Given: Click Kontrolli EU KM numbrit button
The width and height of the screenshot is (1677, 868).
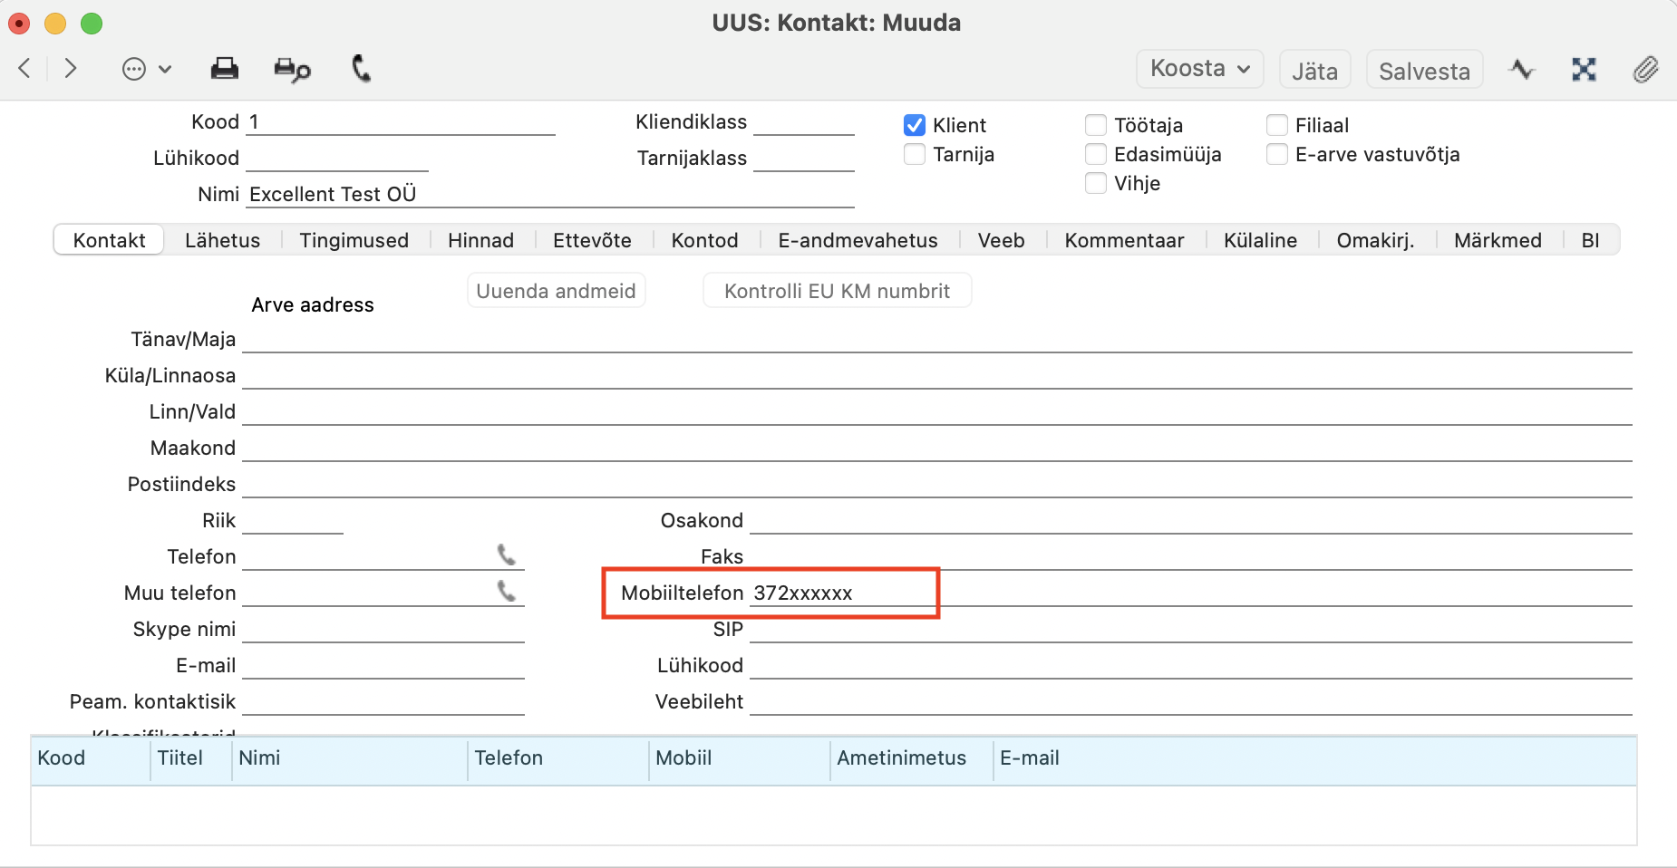Looking at the screenshot, I should [837, 291].
